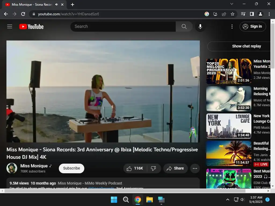Focus the YouTube Search field
The width and height of the screenshot is (275, 206).
(x=123, y=27)
